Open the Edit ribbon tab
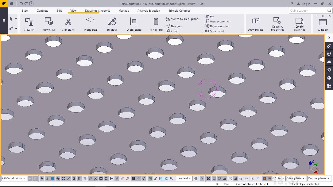333x187 pixels. click(59, 11)
